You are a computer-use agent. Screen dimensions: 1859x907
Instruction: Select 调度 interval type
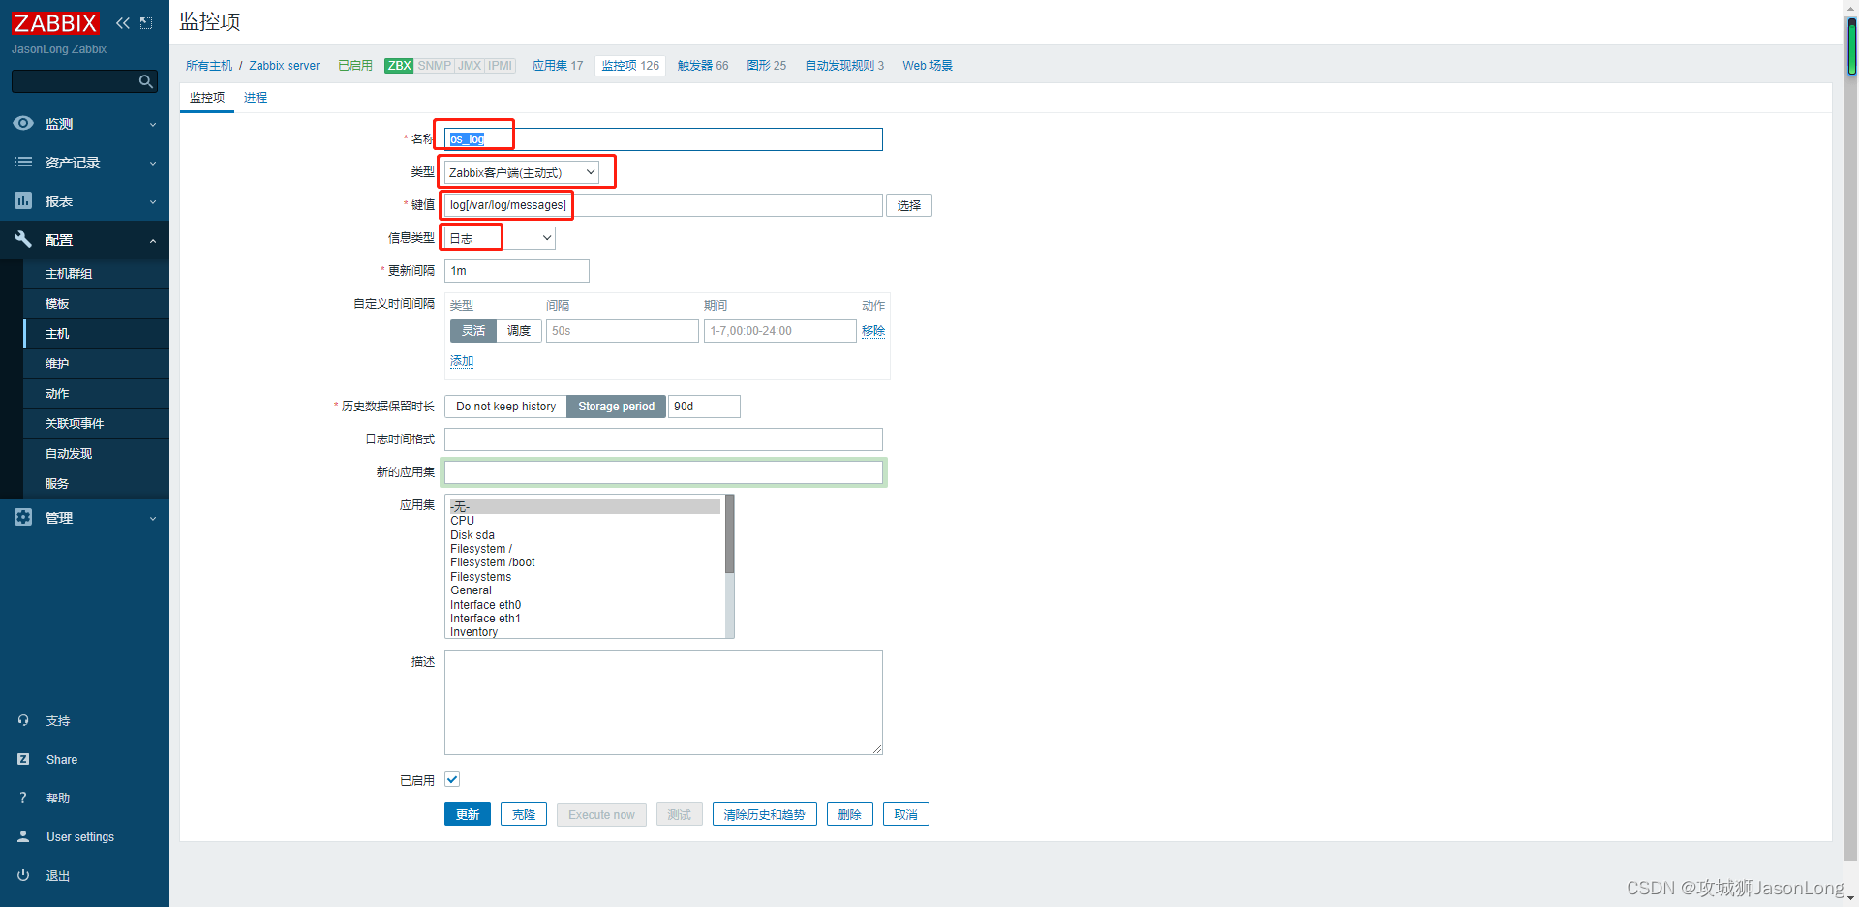click(x=519, y=331)
